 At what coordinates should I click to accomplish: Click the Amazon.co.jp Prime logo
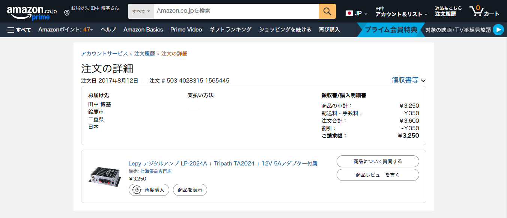tap(32, 13)
